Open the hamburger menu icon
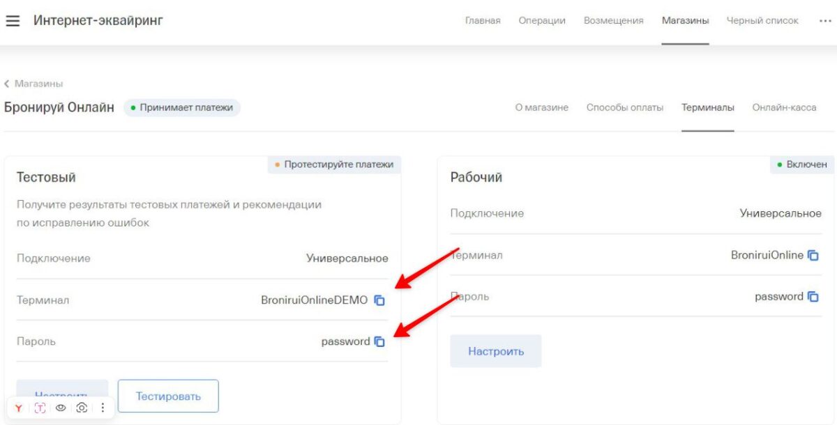Screen dimensions: 837x425 [13, 21]
